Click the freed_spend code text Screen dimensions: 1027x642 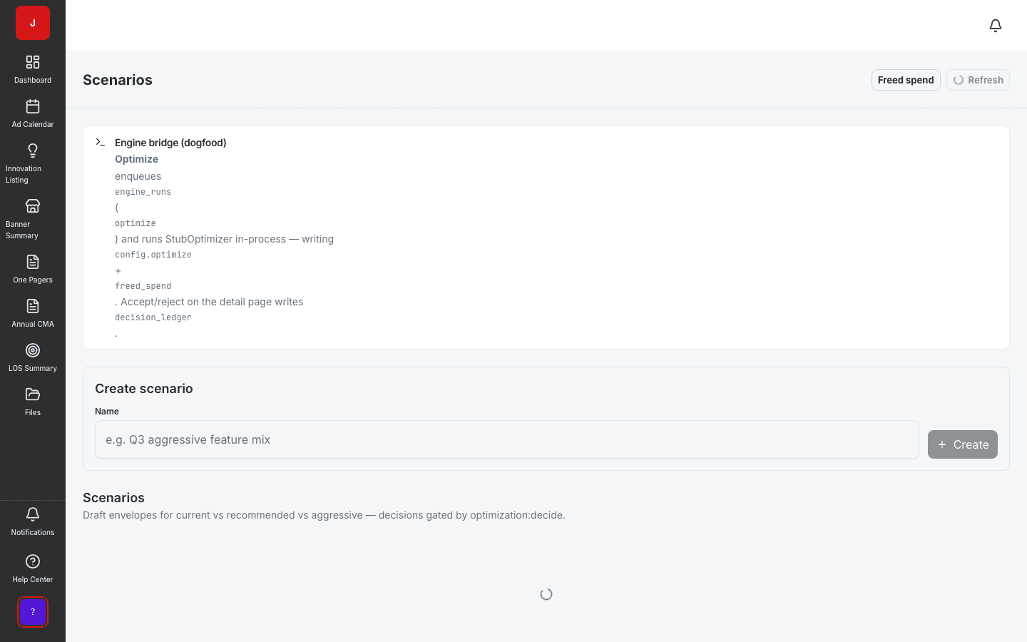pyautogui.click(x=143, y=286)
